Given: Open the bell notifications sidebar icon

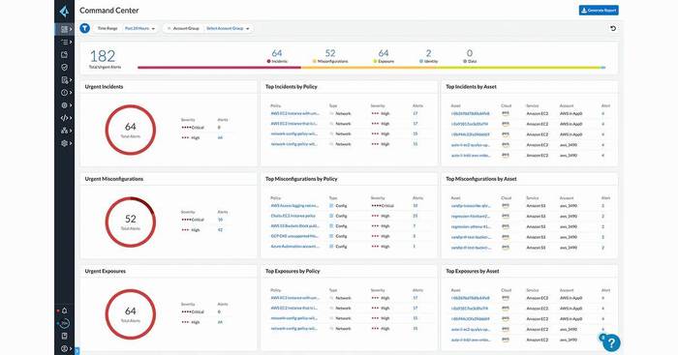Looking at the screenshot, I should click(65, 311).
